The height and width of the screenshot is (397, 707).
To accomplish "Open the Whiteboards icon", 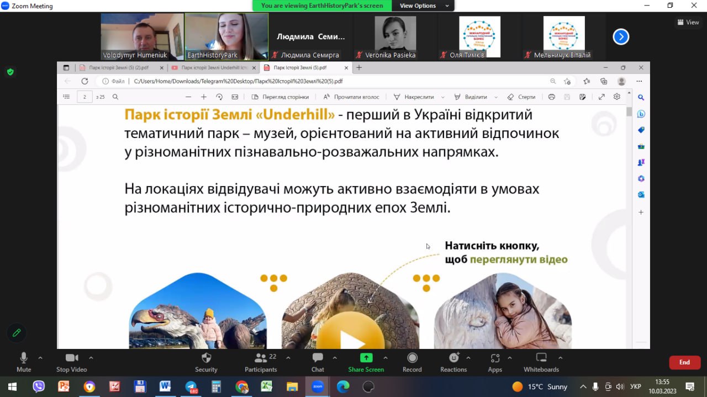I will click(x=541, y=358).
